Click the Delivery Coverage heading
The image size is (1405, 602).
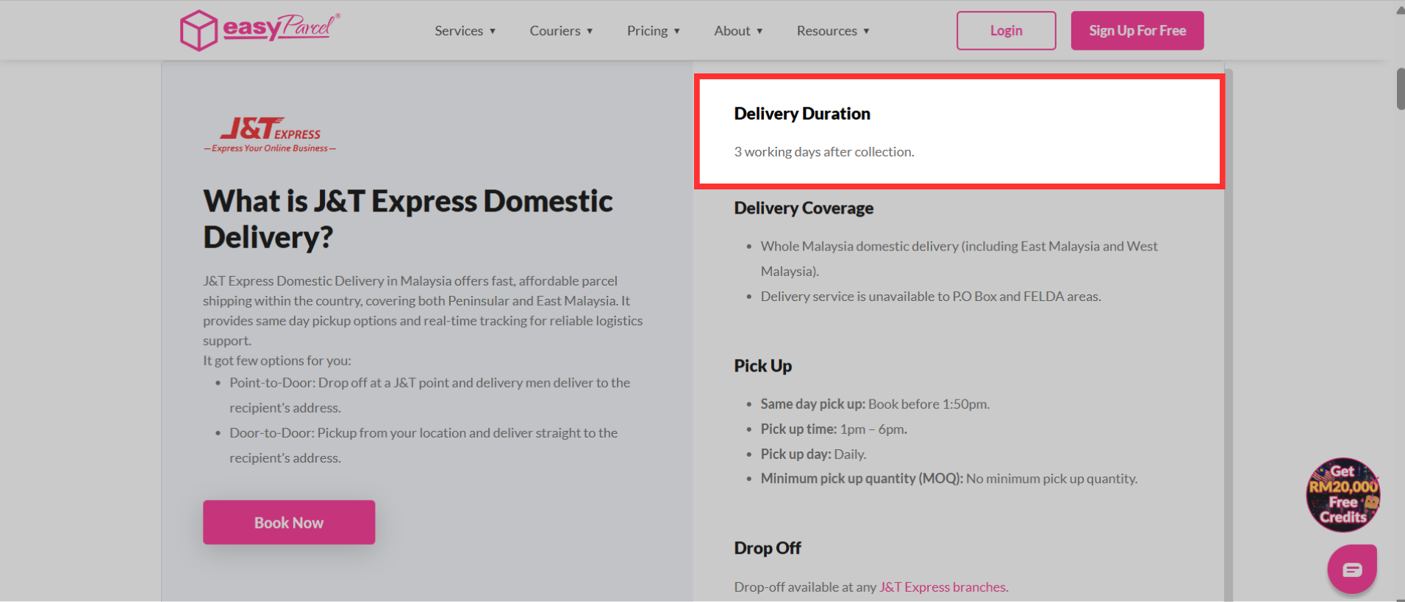coord(804,208)
